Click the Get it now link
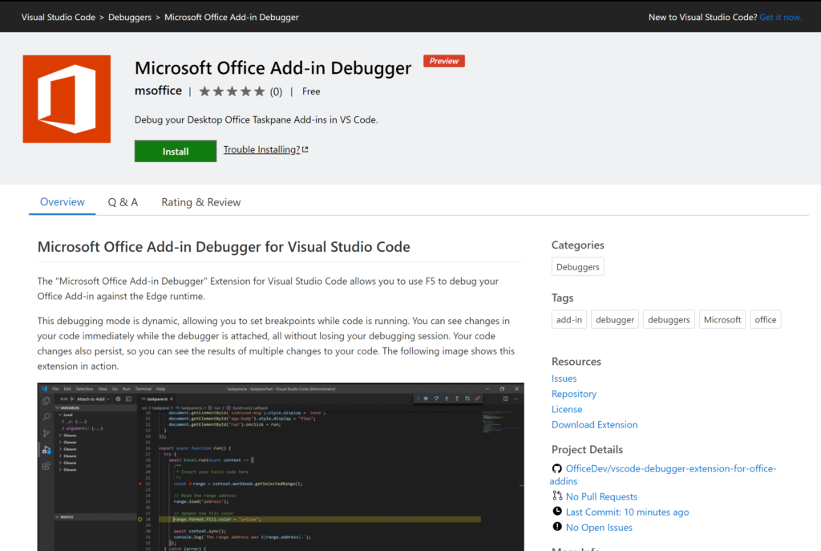 pyautogui.click(x=780, y=16)
